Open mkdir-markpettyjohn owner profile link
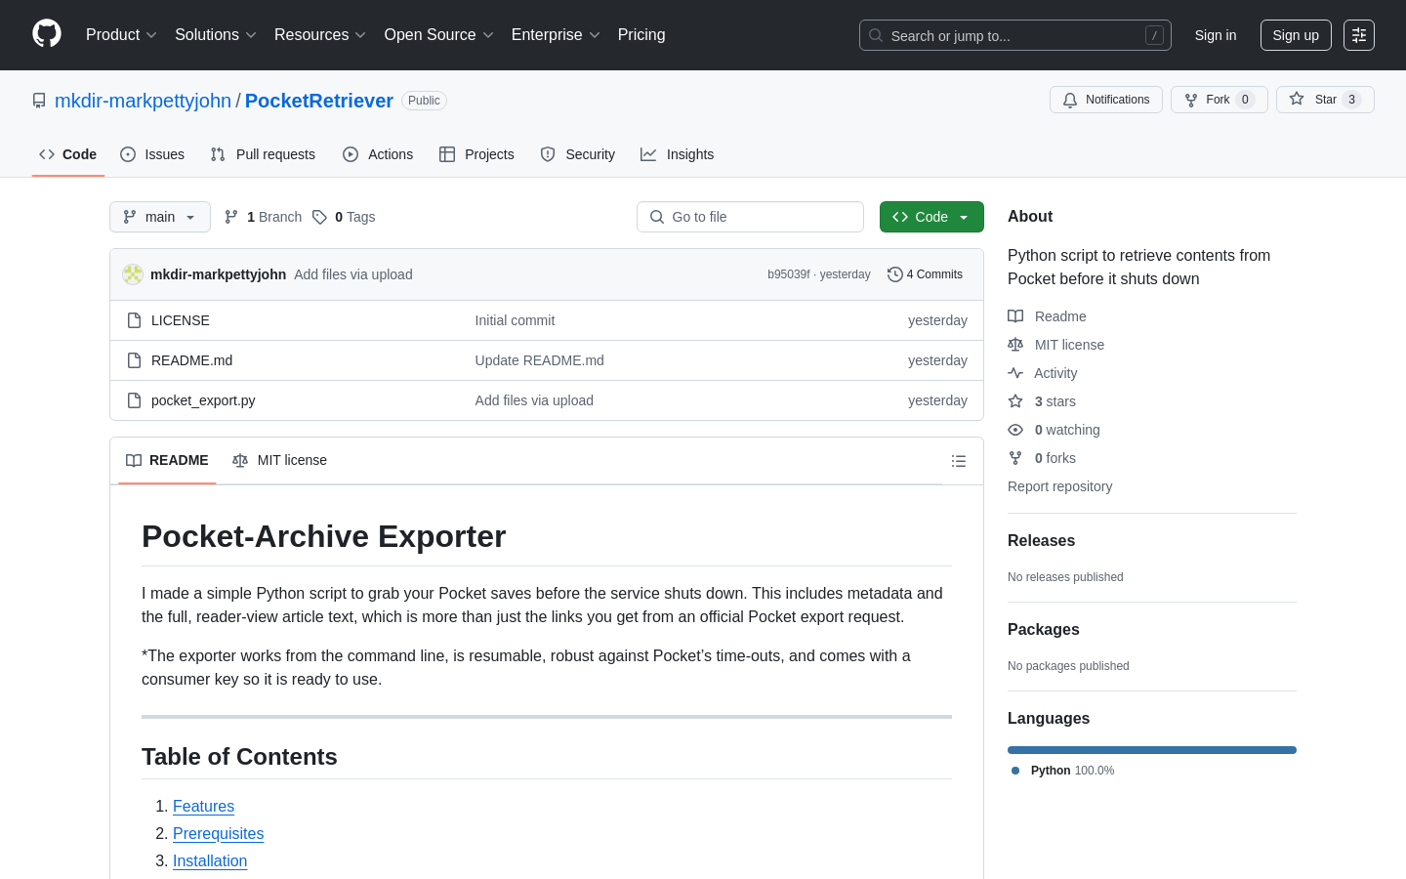Image resolution: width=1406 pixels, height=879 pixels. tap(143, 101)
